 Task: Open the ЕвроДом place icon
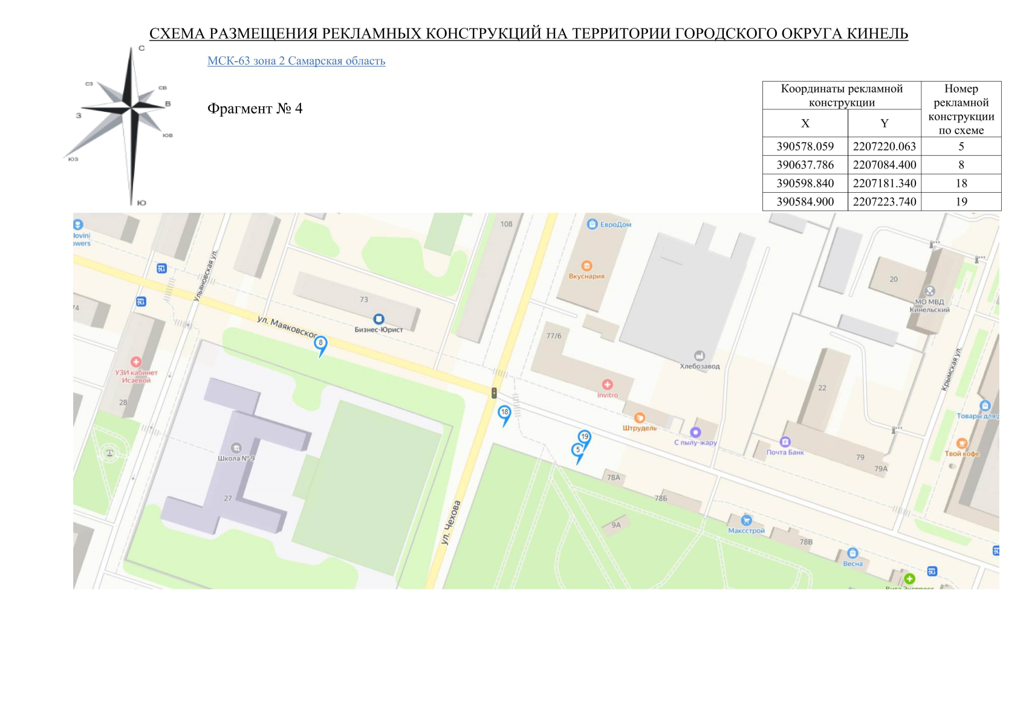pos(592,224)
